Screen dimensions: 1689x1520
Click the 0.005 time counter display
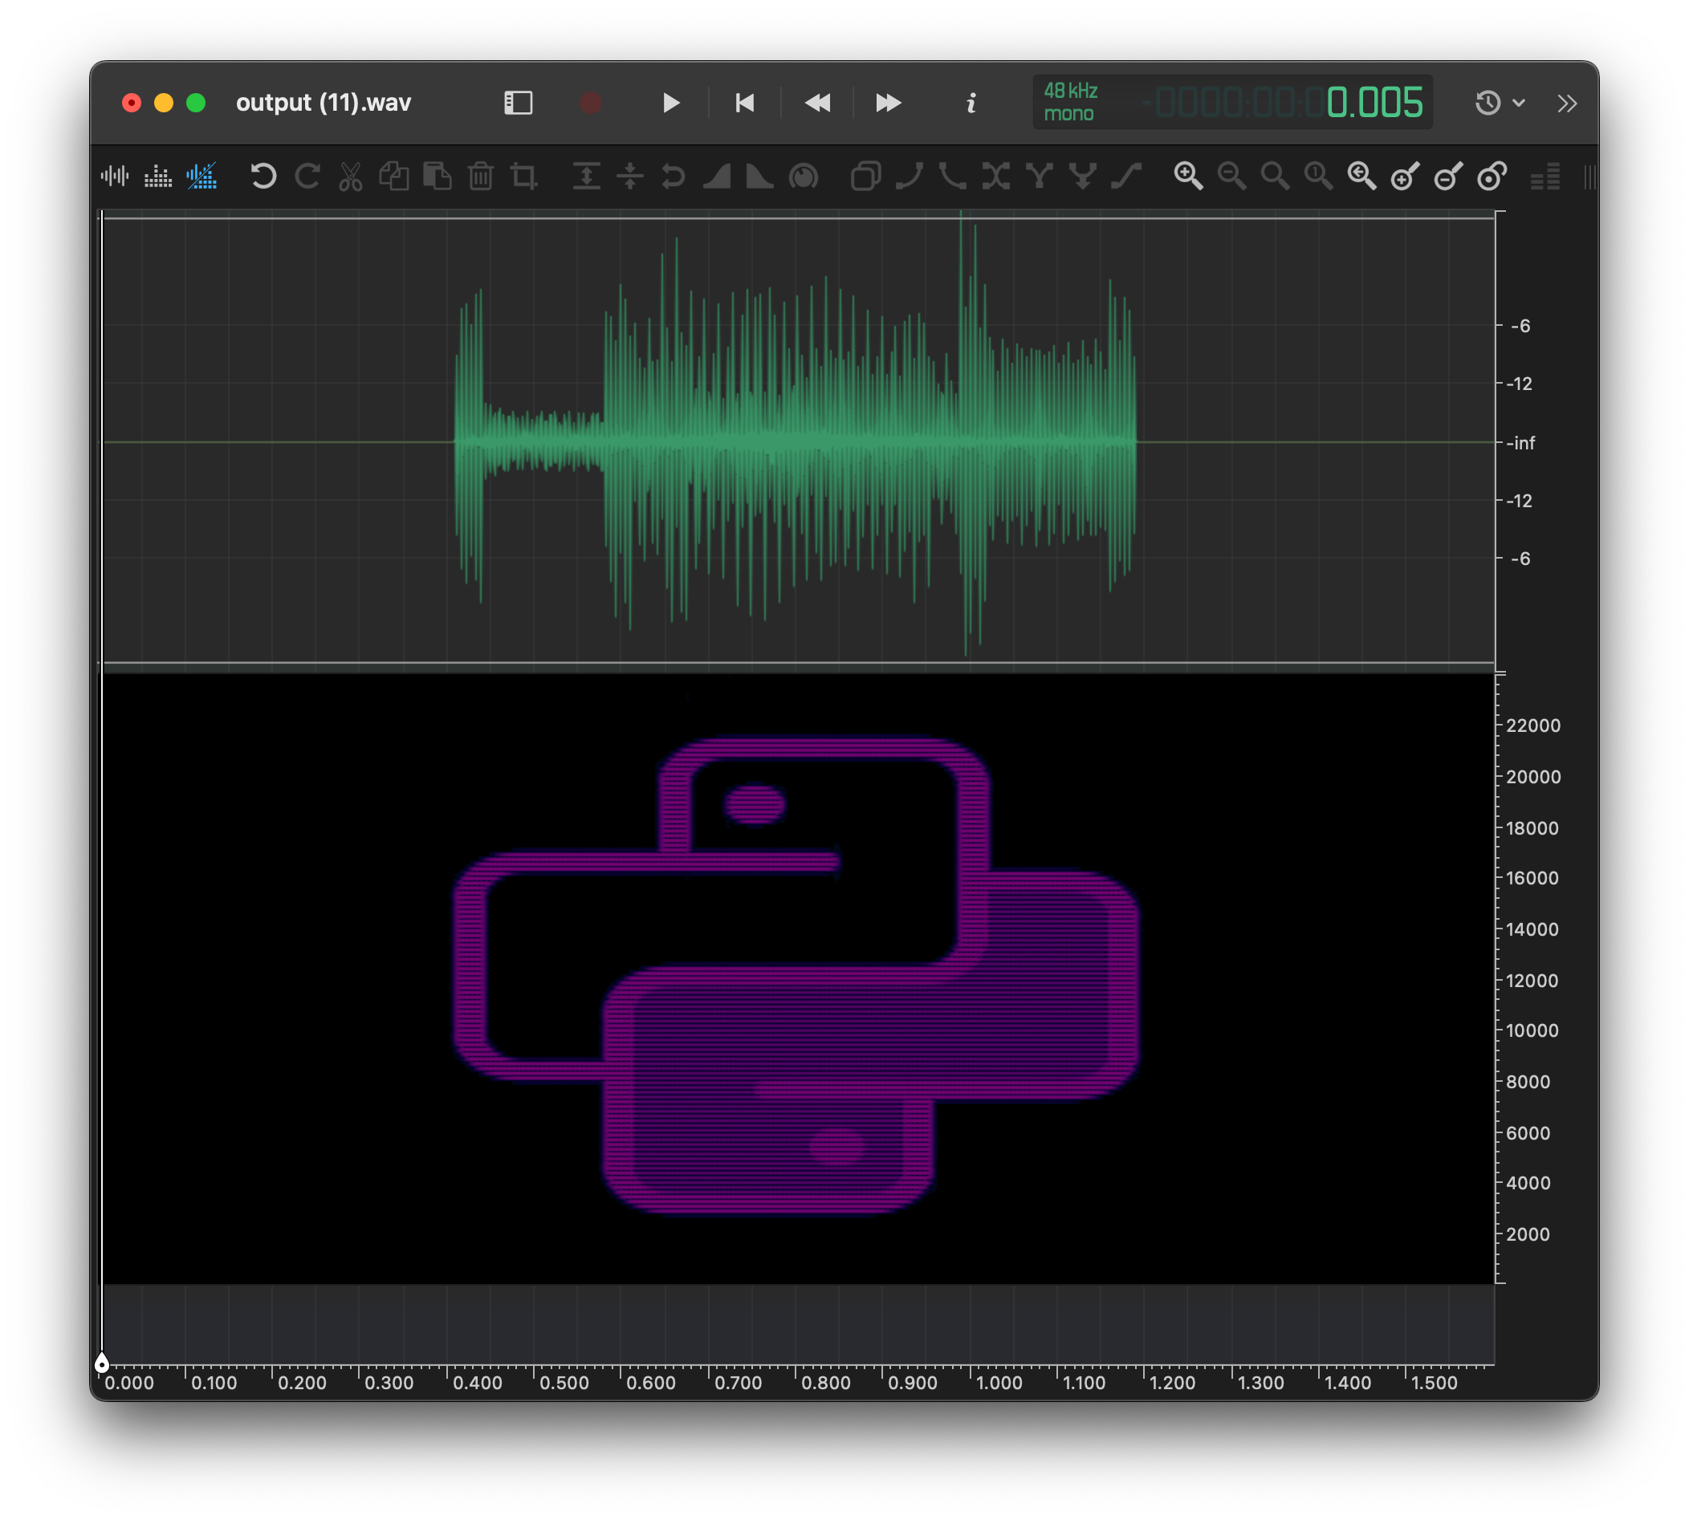click(x=1374, y=103)
